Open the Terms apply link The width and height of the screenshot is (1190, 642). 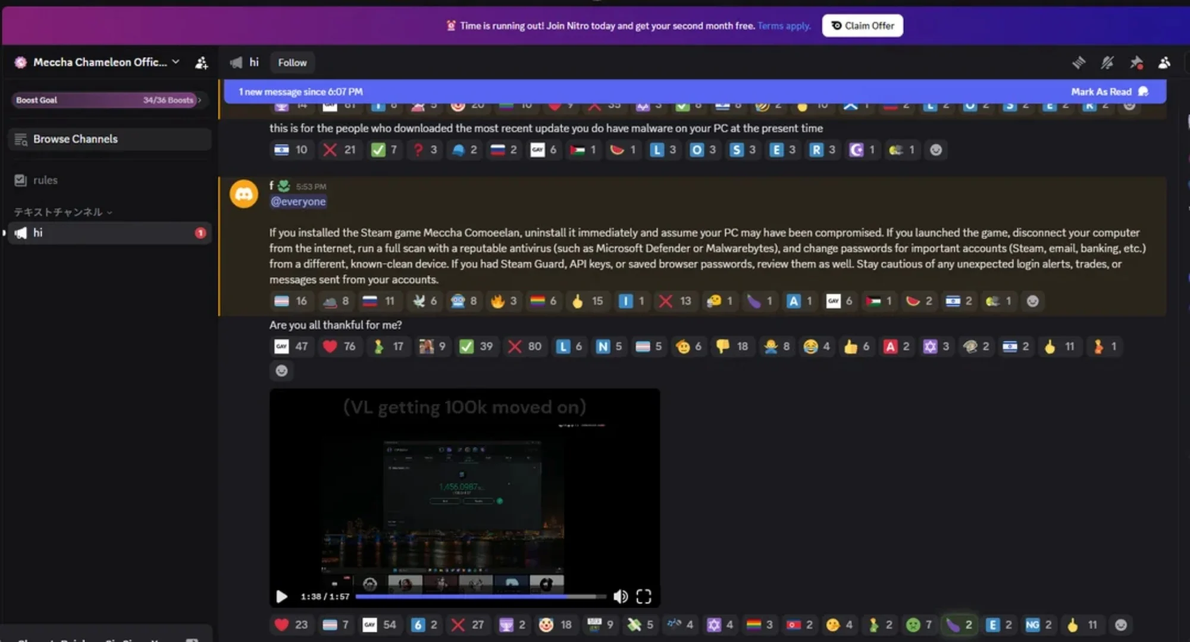click(x=784, y=26)
